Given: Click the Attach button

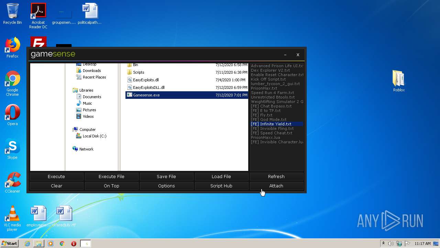Looking at the screenshot, I should (276, 186).
